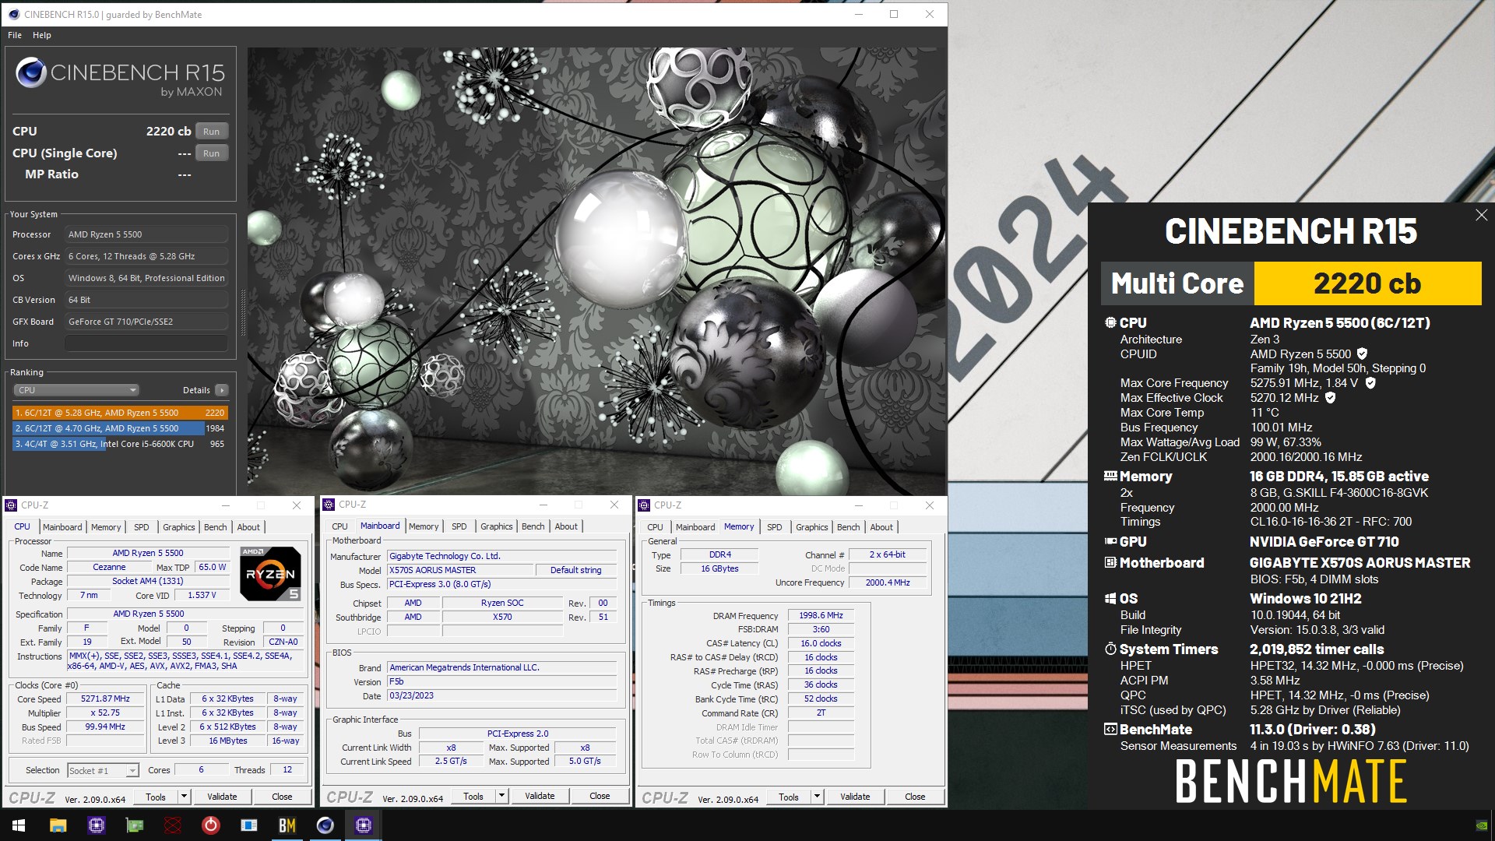The image size is (1495, 841).
Task: Click the first CPU-Z icon next to File Explorer
Action: pos(97,825)
